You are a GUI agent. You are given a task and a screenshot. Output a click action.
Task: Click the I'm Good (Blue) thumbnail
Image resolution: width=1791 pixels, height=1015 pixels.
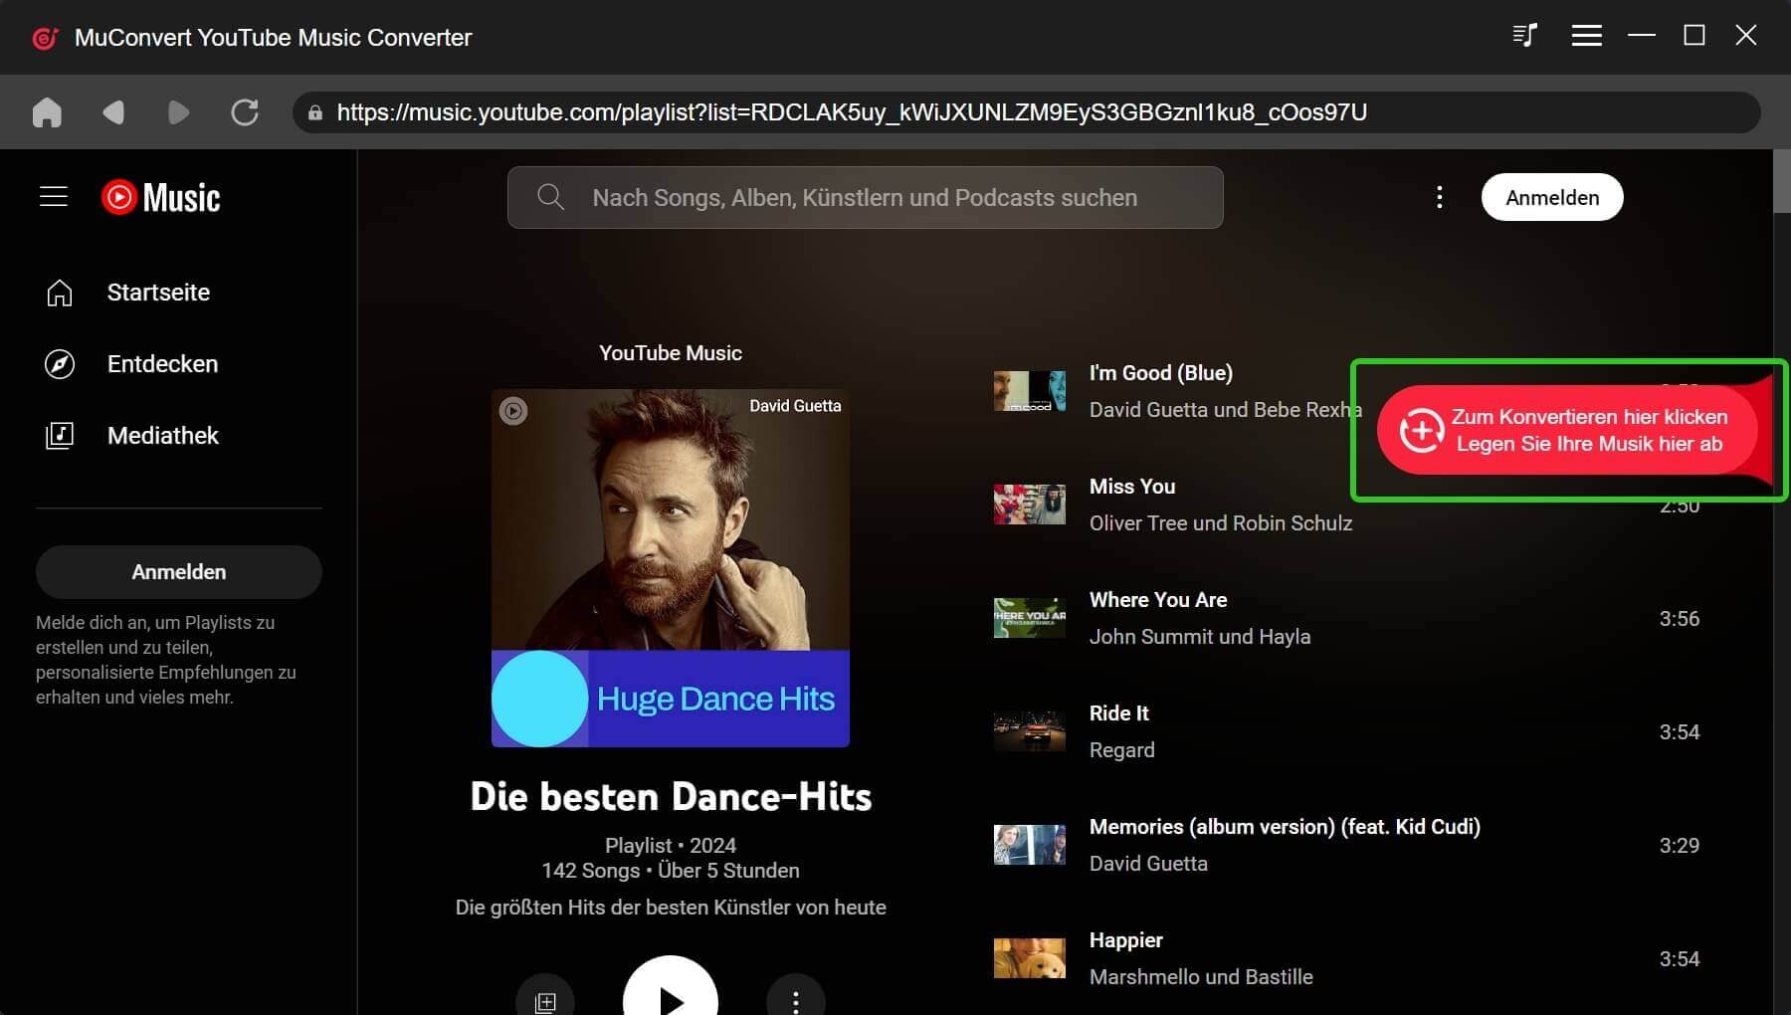coord(1030,391)
